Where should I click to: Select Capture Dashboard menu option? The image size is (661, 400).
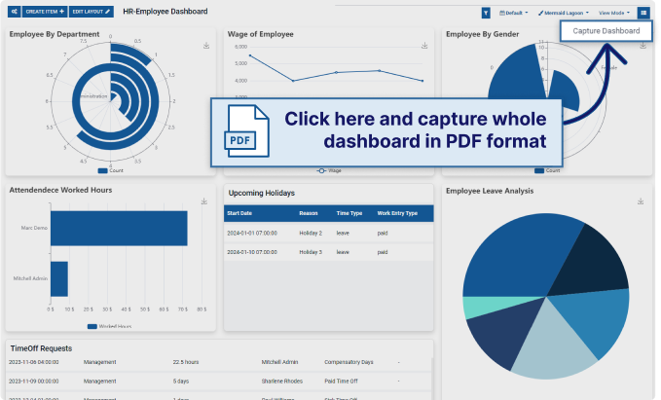[x=606, y=31]
